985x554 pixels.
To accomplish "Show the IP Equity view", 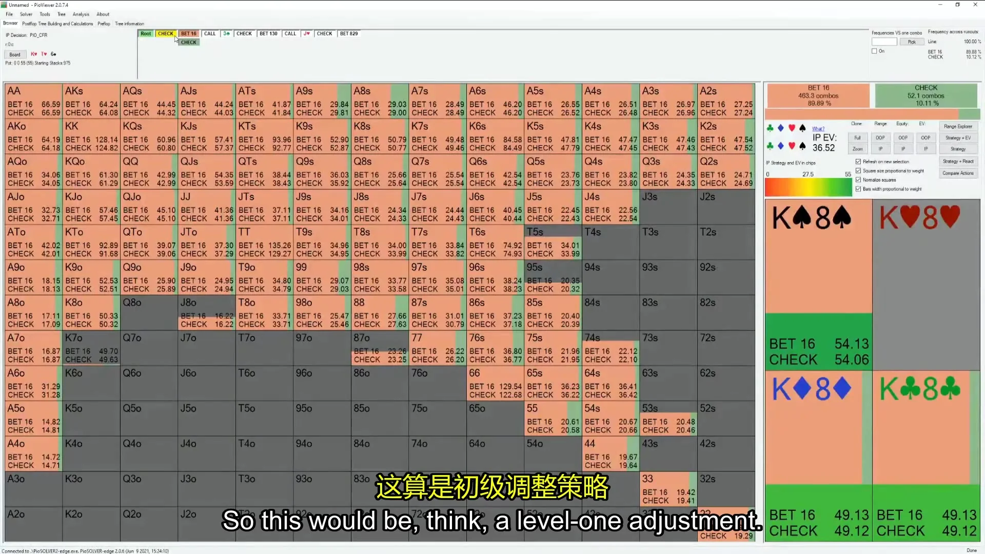I will pyautogui.click(x=903, y=149).
